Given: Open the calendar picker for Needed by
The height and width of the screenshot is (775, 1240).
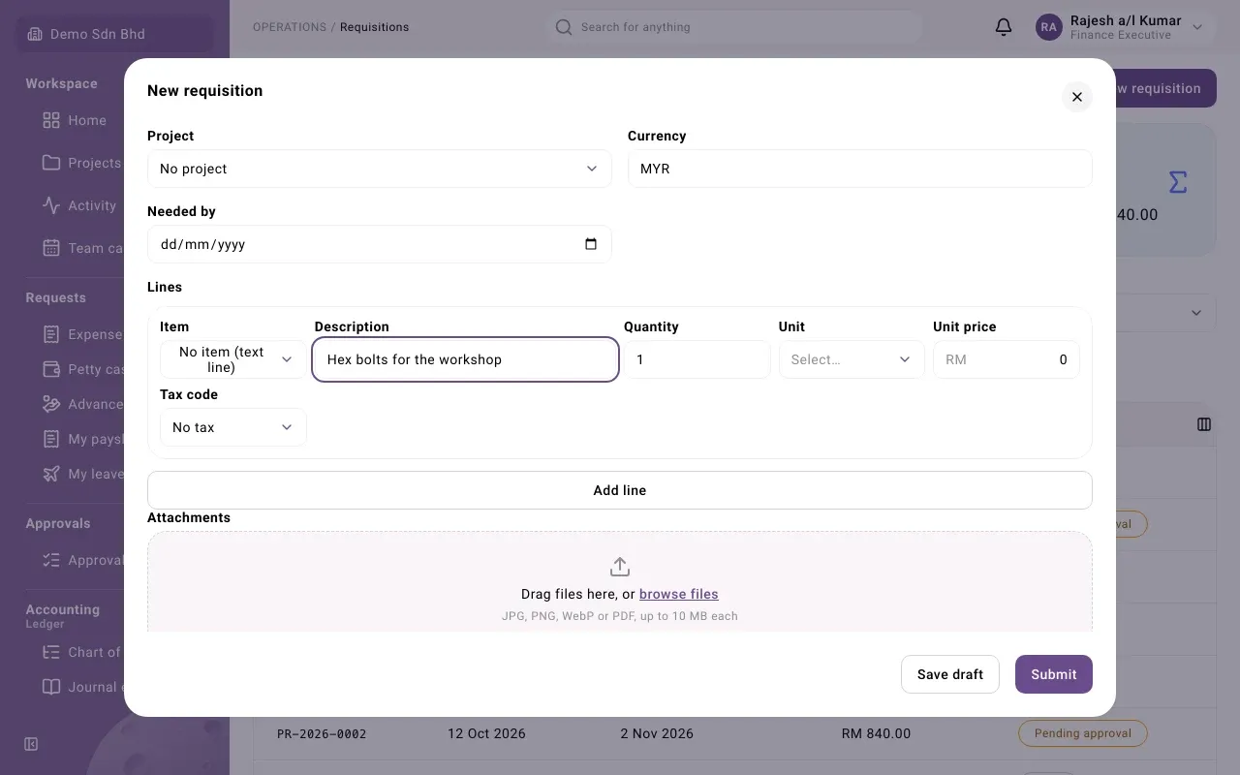Looking at the screenshot, I should pos(591,244).
